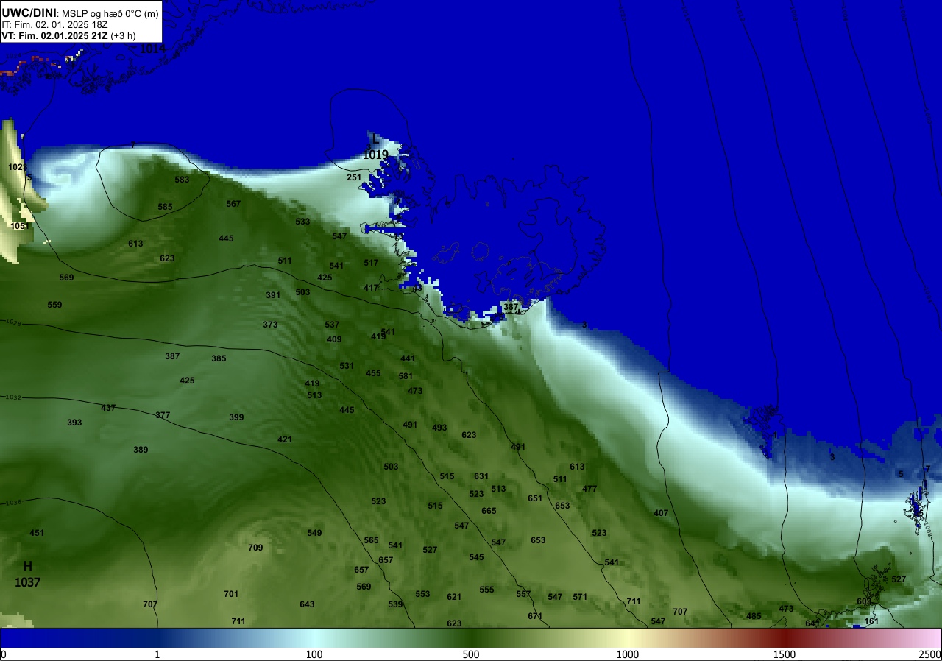Click the 391 height value
Viewport: 942px width, 661px height.
[273, 295]
